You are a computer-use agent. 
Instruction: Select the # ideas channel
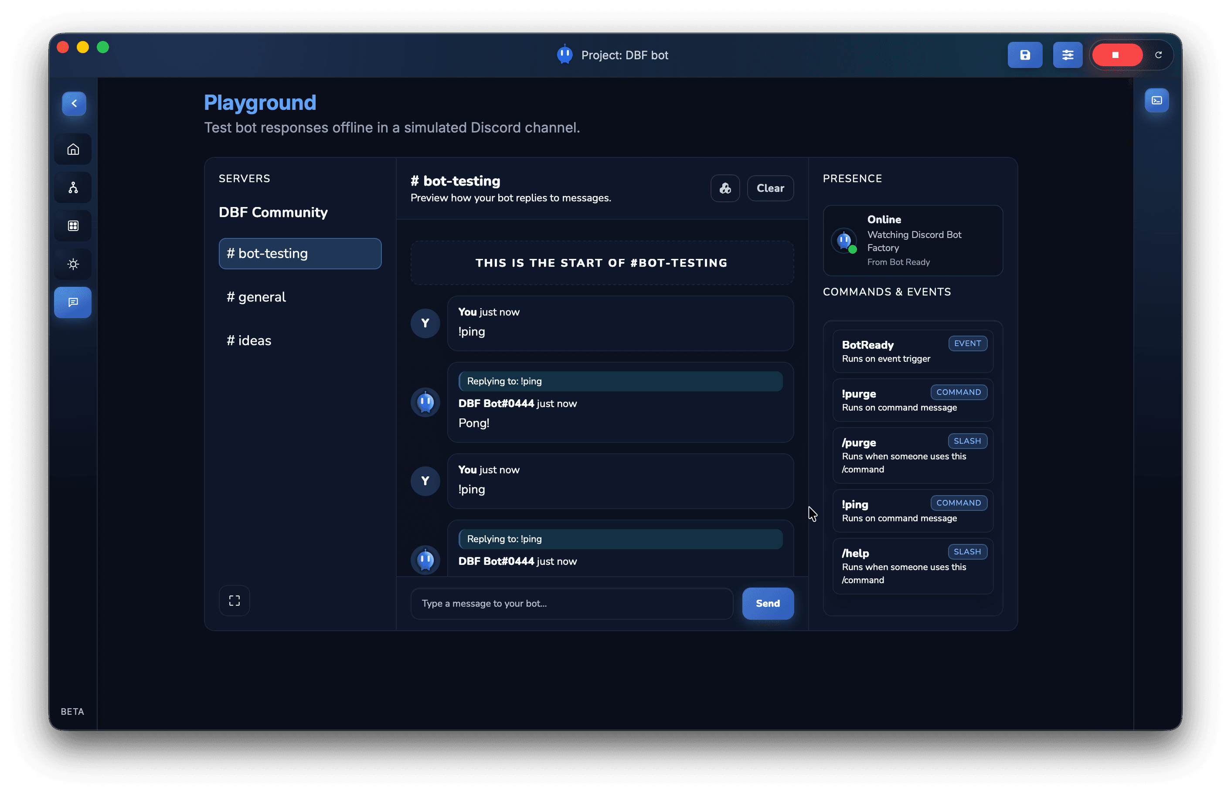249,340
